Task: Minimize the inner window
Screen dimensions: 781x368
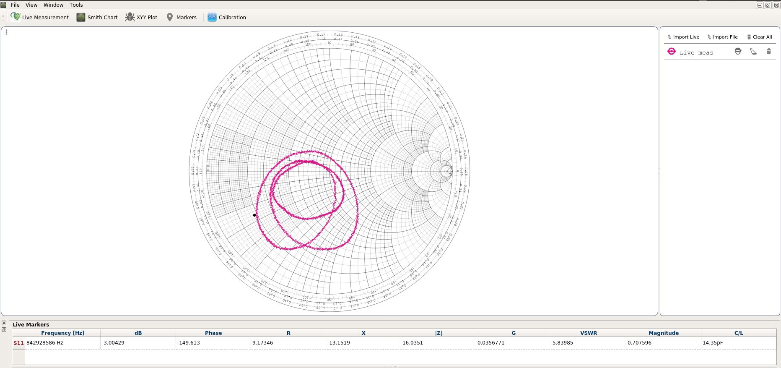Action: [x=760, y=5]
